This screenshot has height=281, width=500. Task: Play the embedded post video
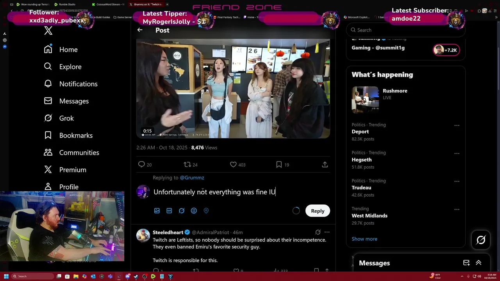point(233,88)
